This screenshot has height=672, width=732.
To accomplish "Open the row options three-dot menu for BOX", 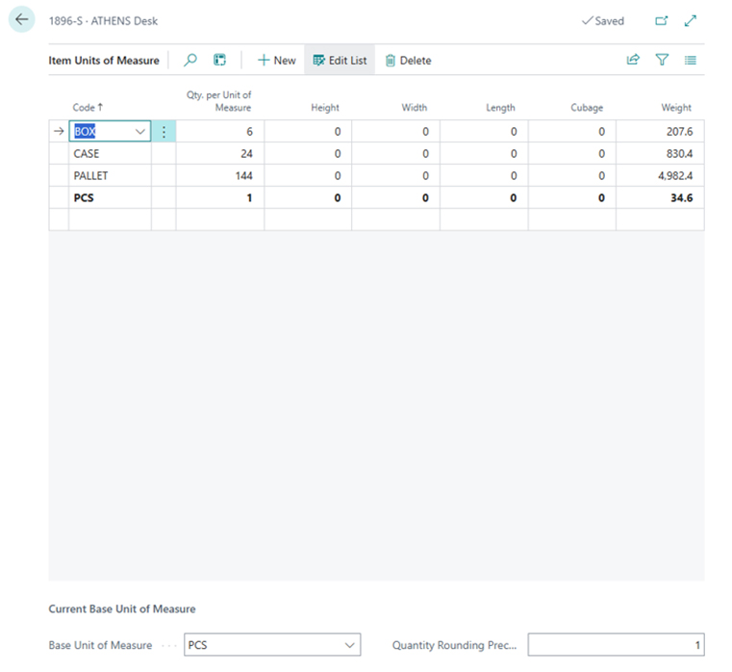I will [164, 132].
